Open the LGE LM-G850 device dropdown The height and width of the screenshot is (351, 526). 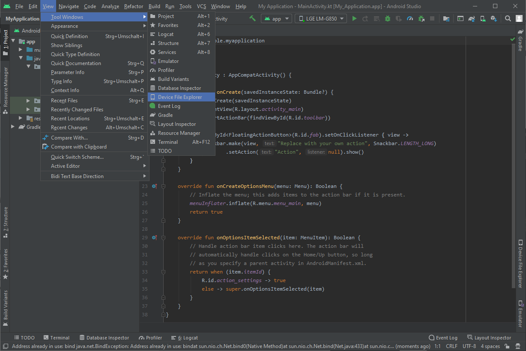click(321, 19)
